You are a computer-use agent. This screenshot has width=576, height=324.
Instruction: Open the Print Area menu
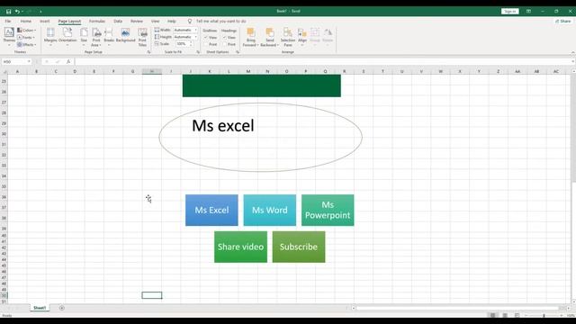(96, 37)
